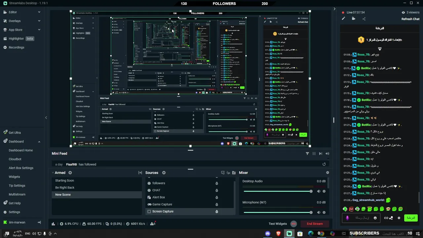Toggle lock on followers source
This screenshot has height=238, width=423.
tap(217, 183)
